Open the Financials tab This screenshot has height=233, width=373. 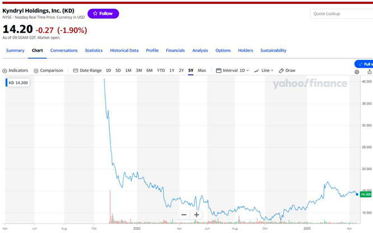pos(175,50)
